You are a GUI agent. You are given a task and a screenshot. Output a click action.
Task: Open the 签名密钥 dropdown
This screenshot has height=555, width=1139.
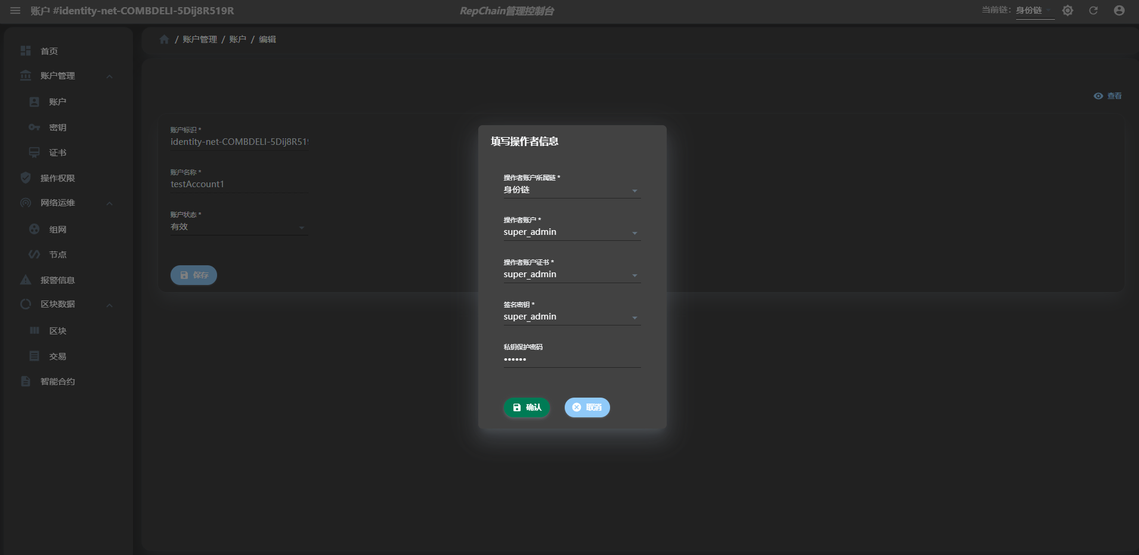(572, 317)
